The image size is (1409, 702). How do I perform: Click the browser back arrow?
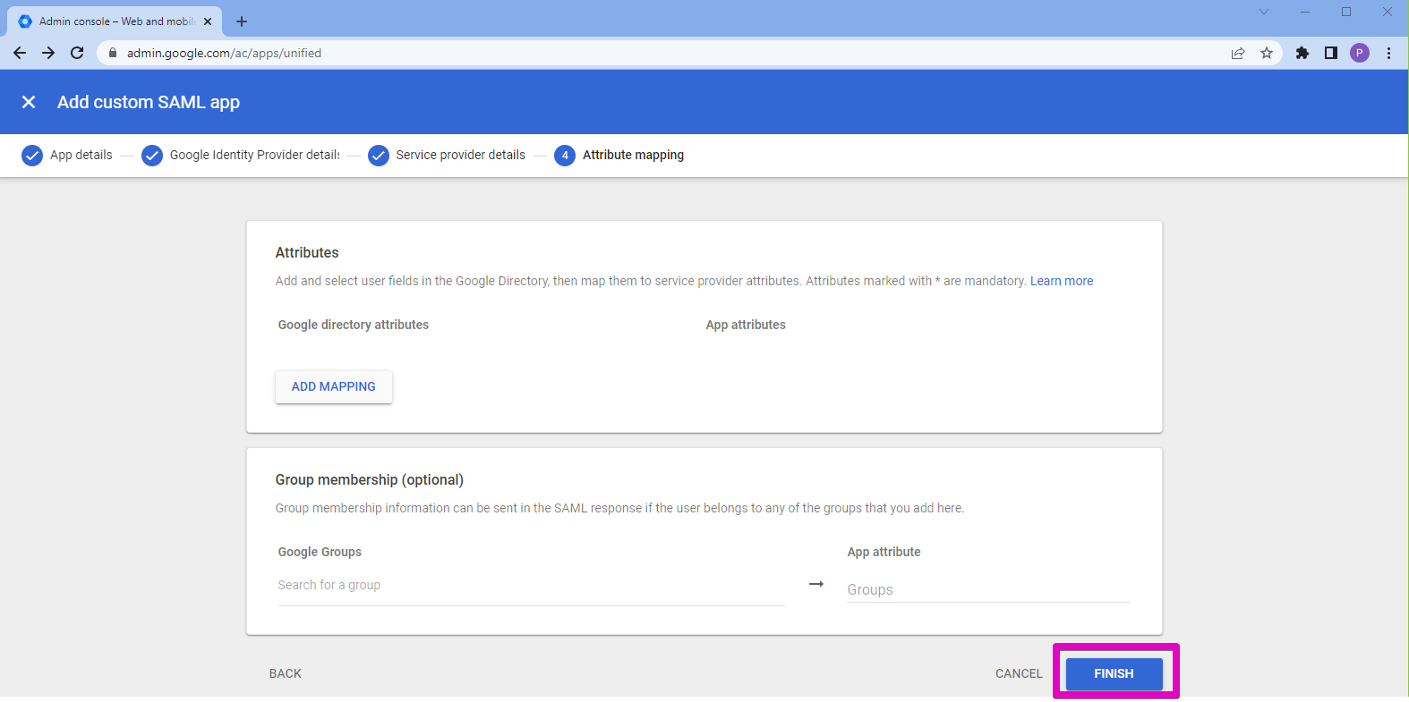click(20, 53)
